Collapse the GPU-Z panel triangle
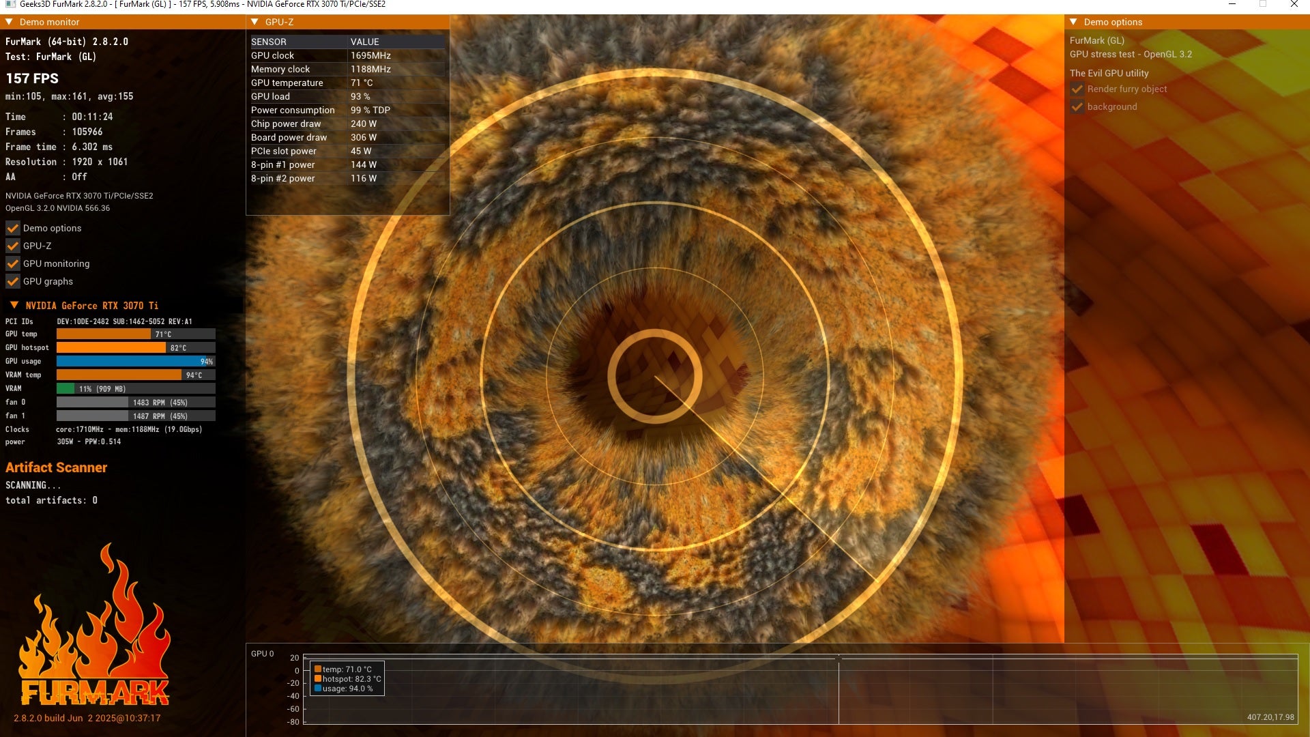This screenshot has width=1310, height=737. pyautogui.click(x=254, y=22)
